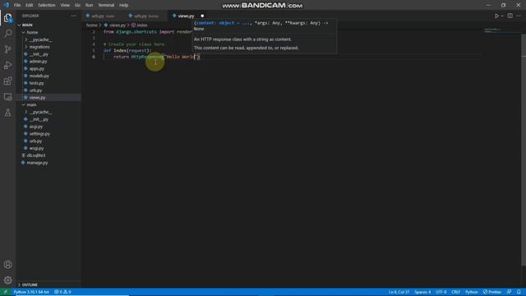Open the Explorer panel's more actions ellipsis

point(73,16)
